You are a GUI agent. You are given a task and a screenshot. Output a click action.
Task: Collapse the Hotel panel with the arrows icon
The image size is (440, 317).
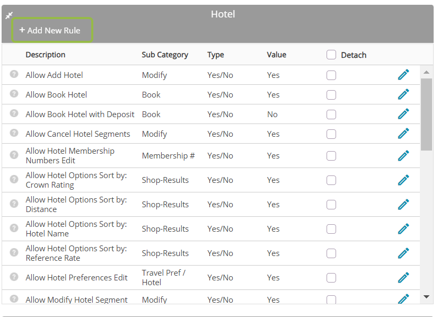coord(9,15)
